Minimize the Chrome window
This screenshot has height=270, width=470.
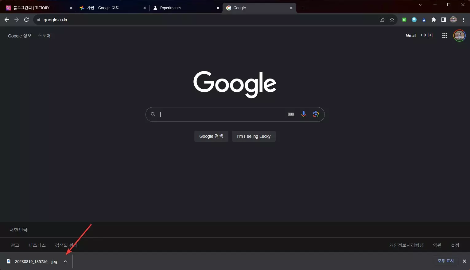435,5
